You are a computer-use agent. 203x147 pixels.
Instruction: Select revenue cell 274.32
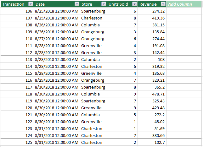[x=152, y=11]
